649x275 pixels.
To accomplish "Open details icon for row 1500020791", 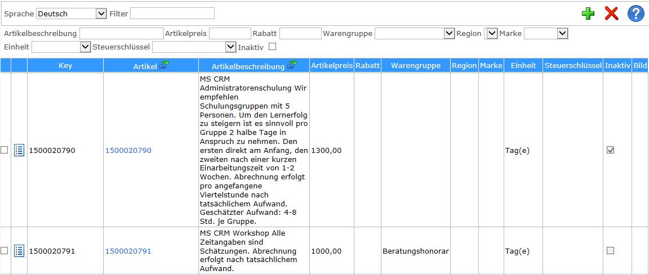I will point(19,251).
